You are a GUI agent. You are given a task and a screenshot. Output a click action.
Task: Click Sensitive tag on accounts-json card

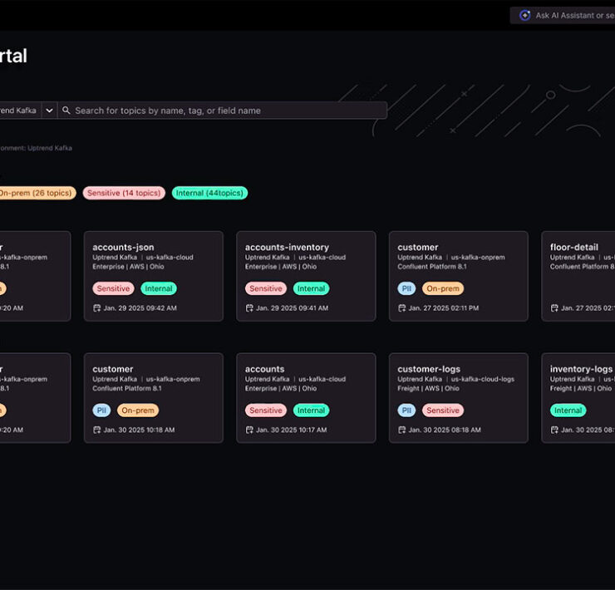tap(113, 288)
